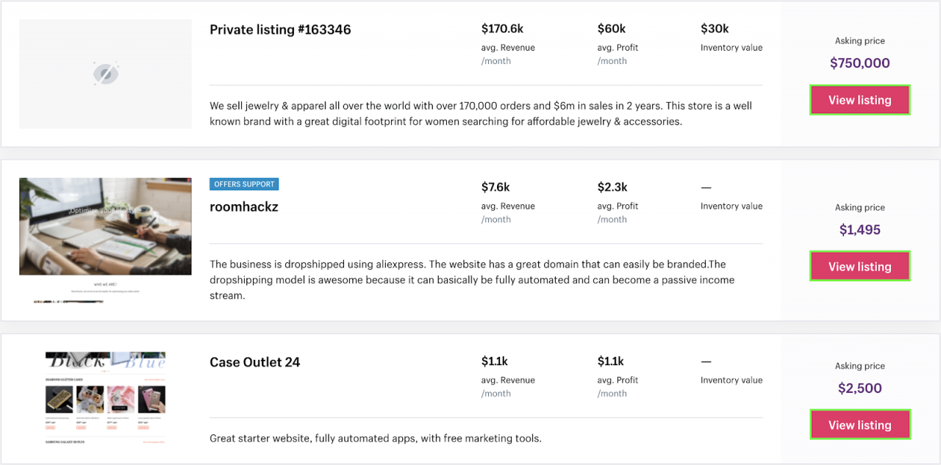Screen dimensions: 941x465
Task: Click View listing button for roomhackz
Action: (x=859, y=267)
